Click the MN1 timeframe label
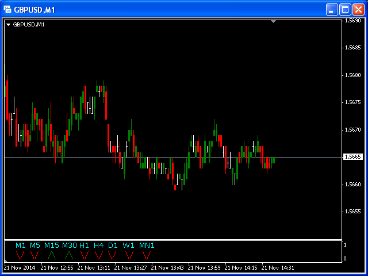 point(147,246)
